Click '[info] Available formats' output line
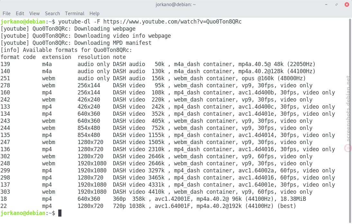352x224 pixels. click(x=66, y=50)
